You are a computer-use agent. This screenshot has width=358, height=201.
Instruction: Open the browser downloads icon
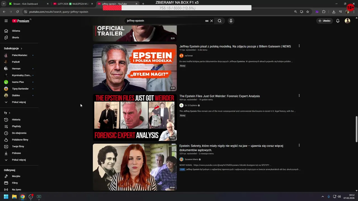[334, 12]
